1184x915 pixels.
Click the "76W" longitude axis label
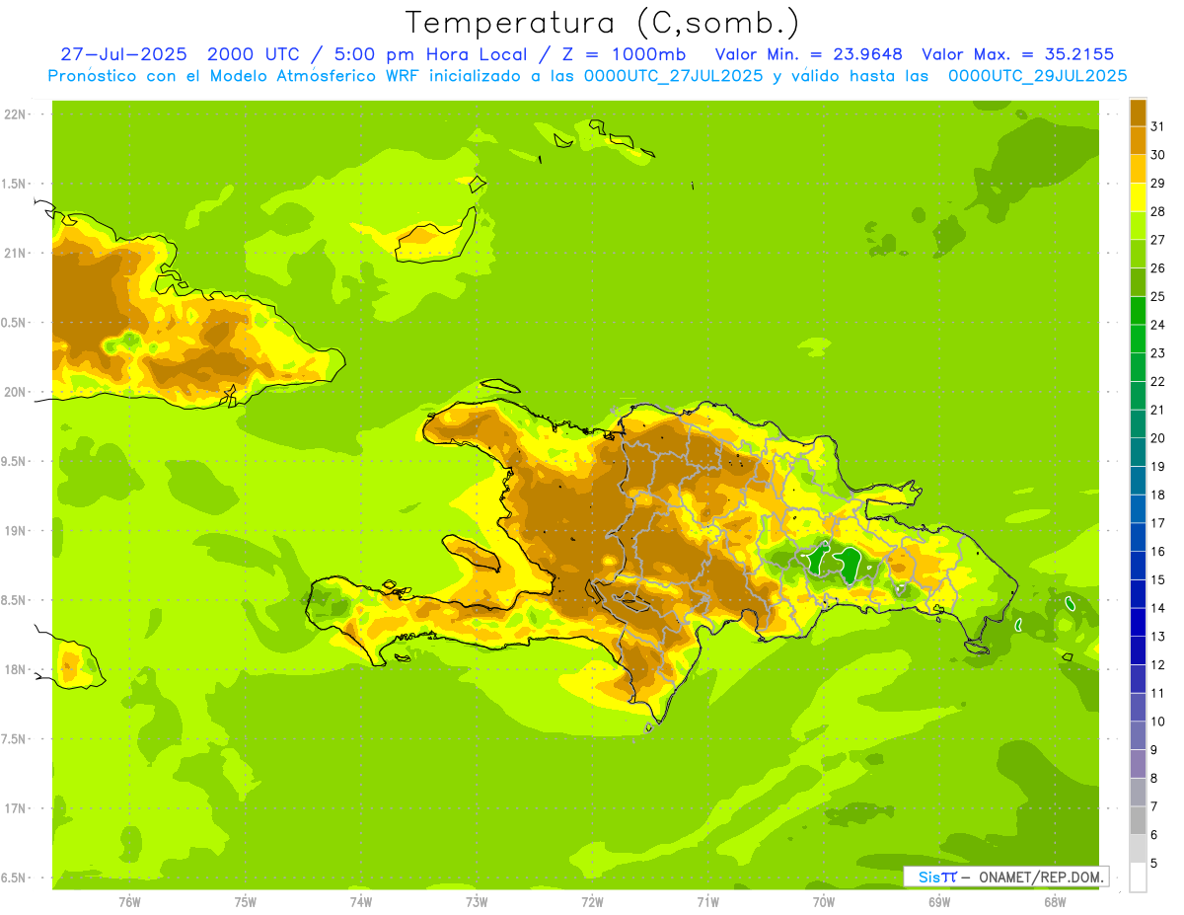tap(129, 902)
